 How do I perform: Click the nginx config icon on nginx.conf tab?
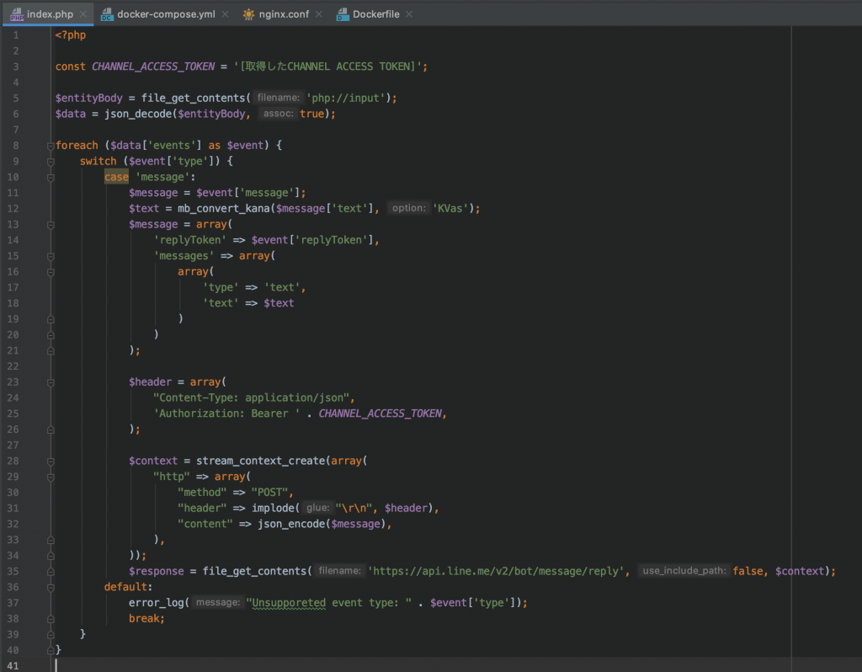(247, 13)
